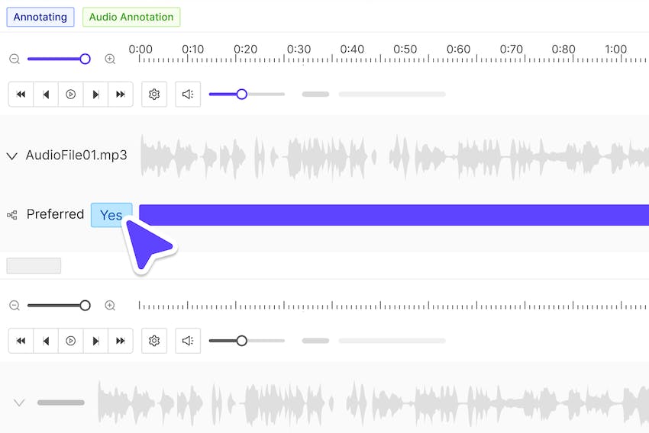649x433 pixels.
Task: Click the hierarchy icon beside Preferred
Action: point(12,215)
